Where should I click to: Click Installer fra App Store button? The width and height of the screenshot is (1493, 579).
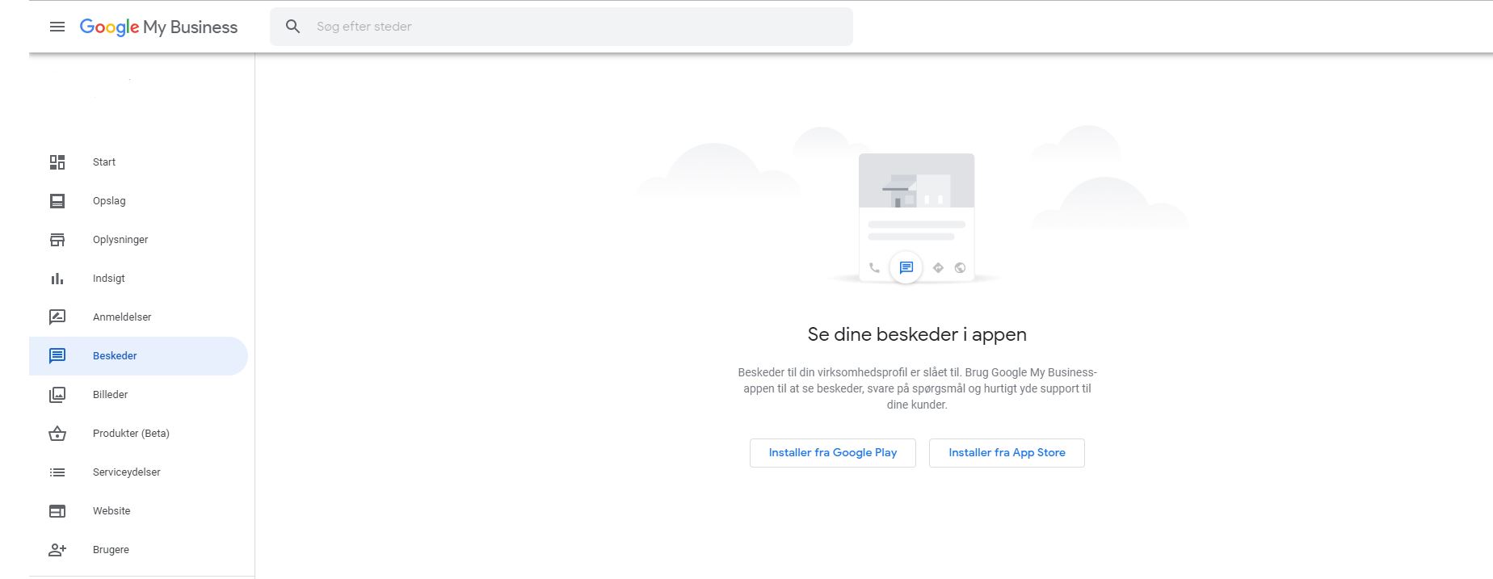(x=1007, y=453)
